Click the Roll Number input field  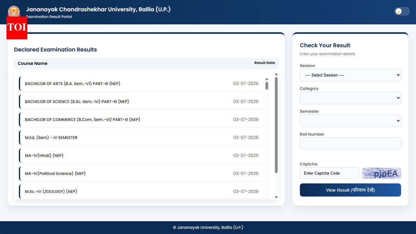[x=350, y=143]
